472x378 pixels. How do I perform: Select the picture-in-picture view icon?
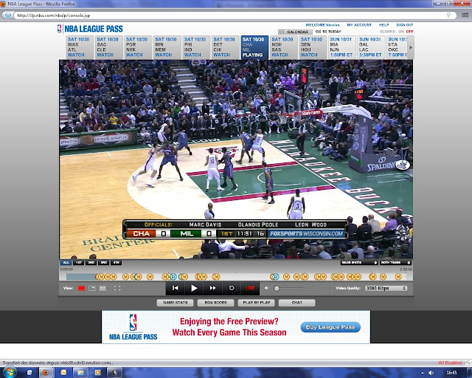[92, 288]
